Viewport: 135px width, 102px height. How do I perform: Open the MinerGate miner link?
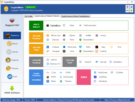point(103,81)
